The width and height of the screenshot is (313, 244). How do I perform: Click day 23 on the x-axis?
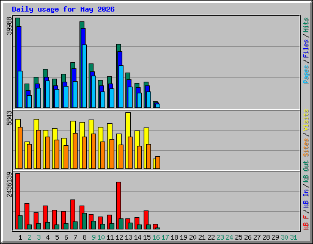click(220, 237)
